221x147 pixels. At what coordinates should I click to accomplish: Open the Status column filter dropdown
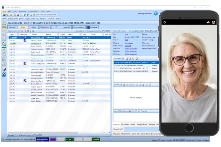[x=80, y=35]
